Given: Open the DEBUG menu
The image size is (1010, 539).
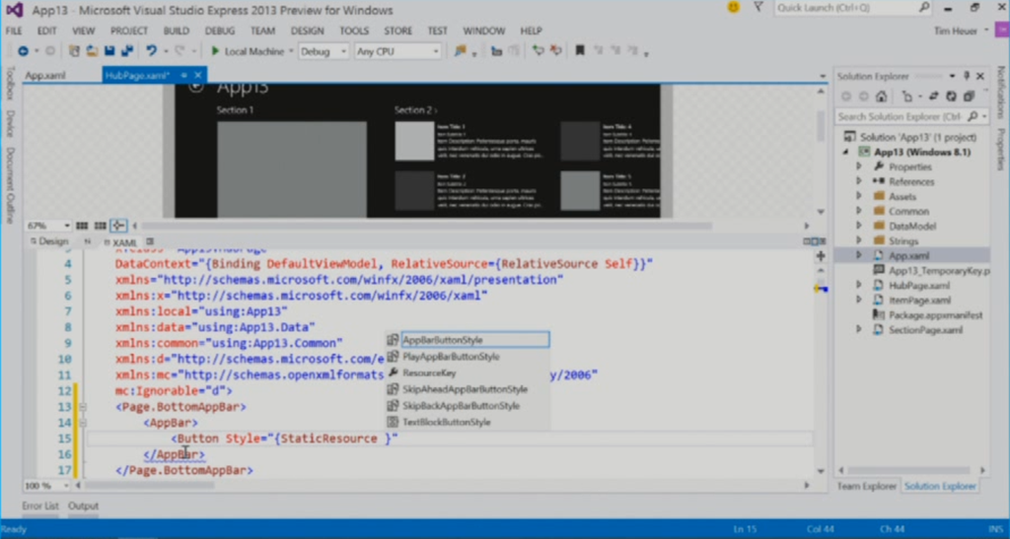Looking at the screenshot, I should point(220,31).
